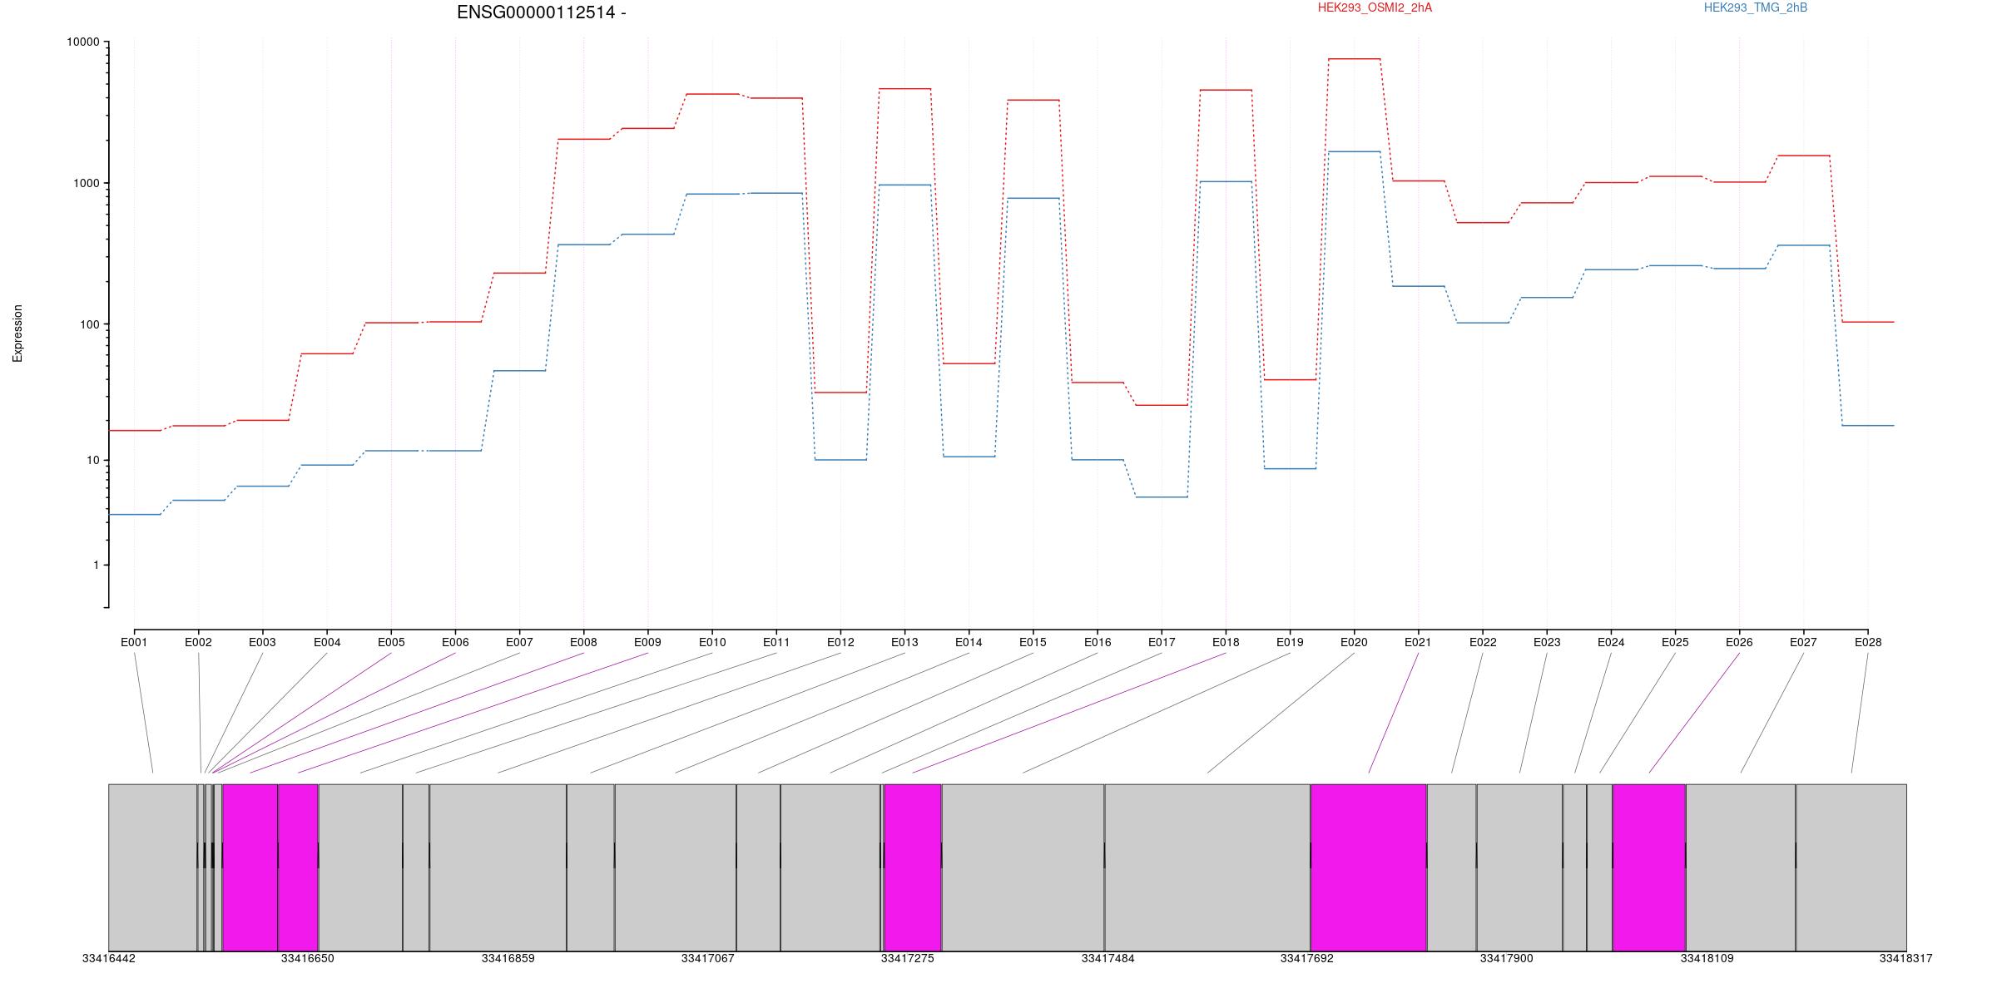Click exon label E004

pyautogui.click(x=327, y=642)
